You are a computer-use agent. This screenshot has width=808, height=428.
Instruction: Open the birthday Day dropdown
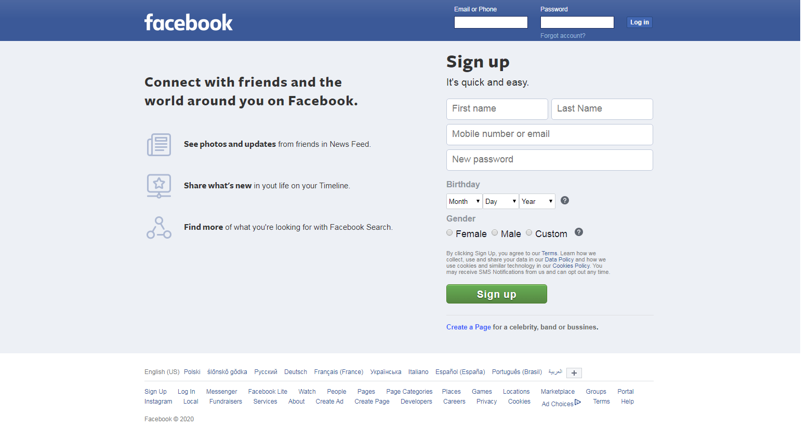500,201
